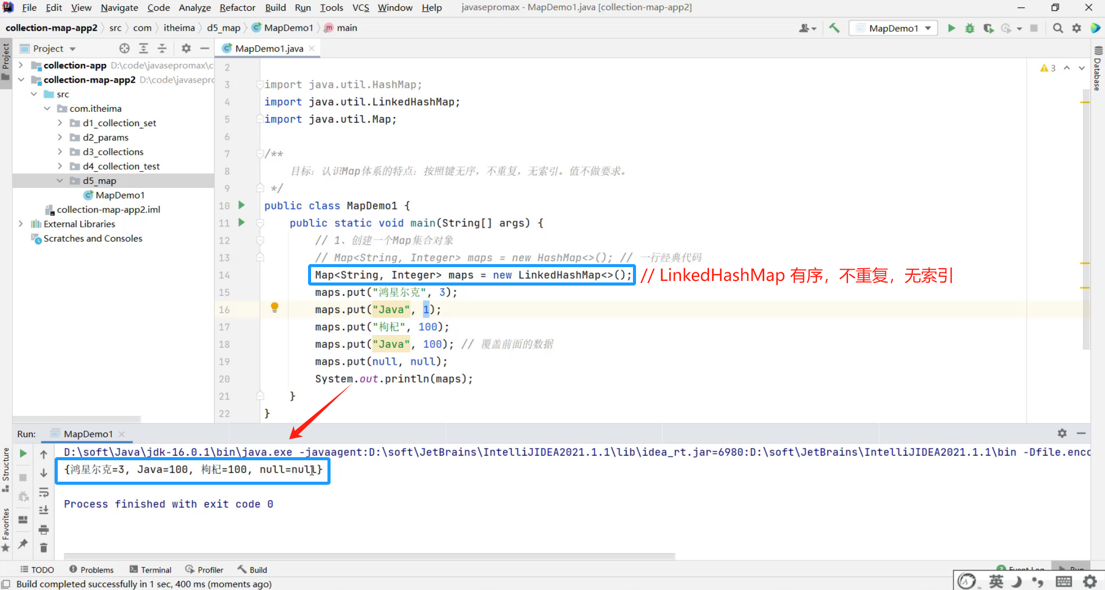The image size is (1105, 590).
Task: Toggle scroll to end in console
Action: [x=43, y=510]
